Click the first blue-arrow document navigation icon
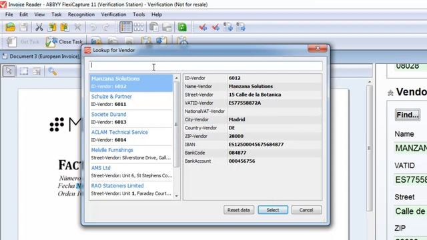Screen dimensions: 427x240 pos(228,27)
